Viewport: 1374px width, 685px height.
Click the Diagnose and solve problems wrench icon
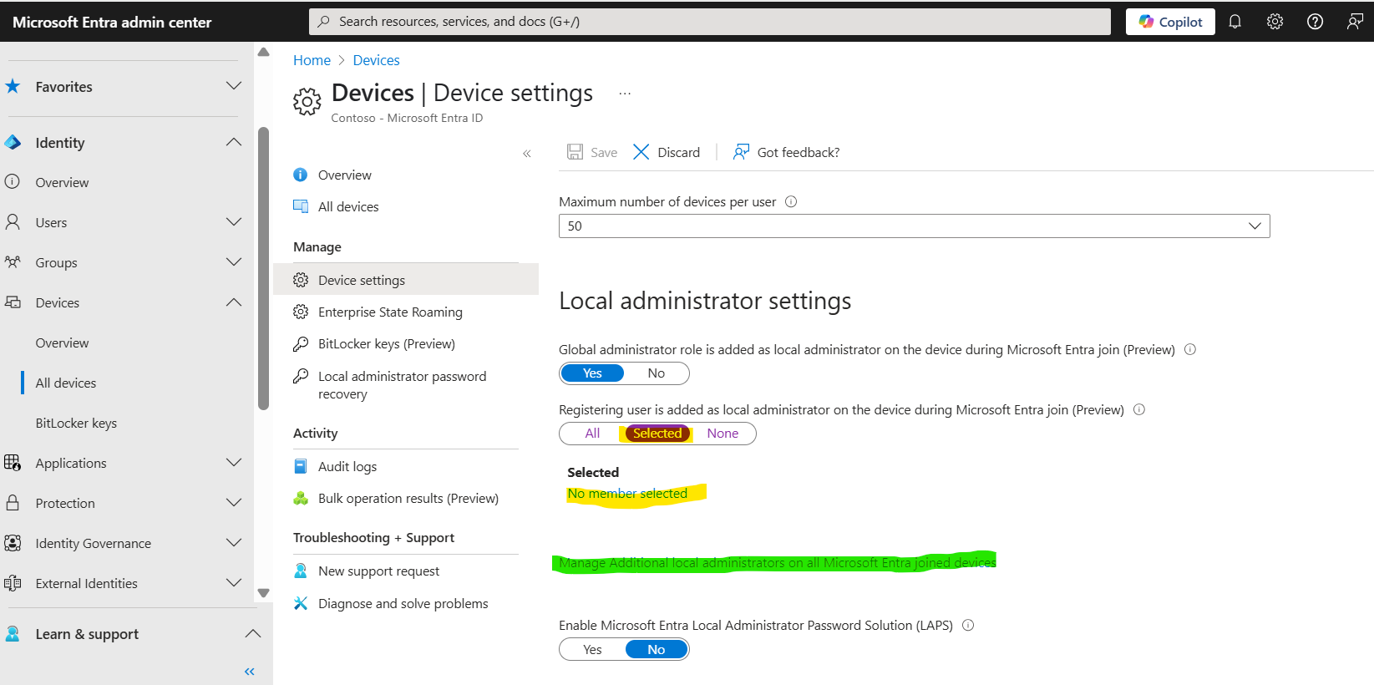pyautogui.click(x=301, y=603)
